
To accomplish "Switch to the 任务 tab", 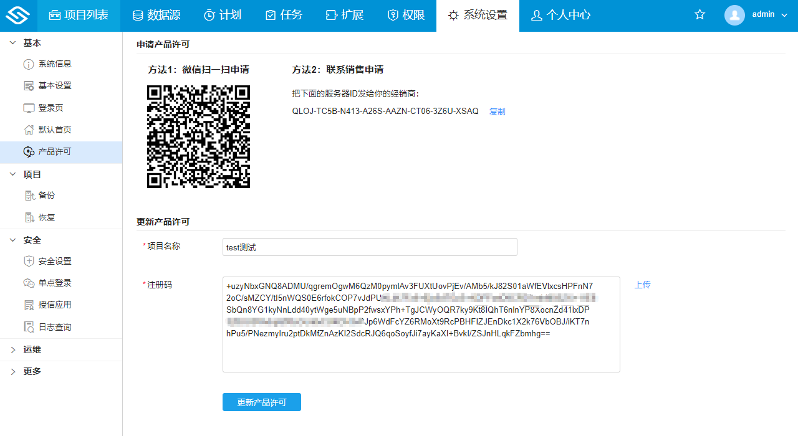I will pos(284,16).
